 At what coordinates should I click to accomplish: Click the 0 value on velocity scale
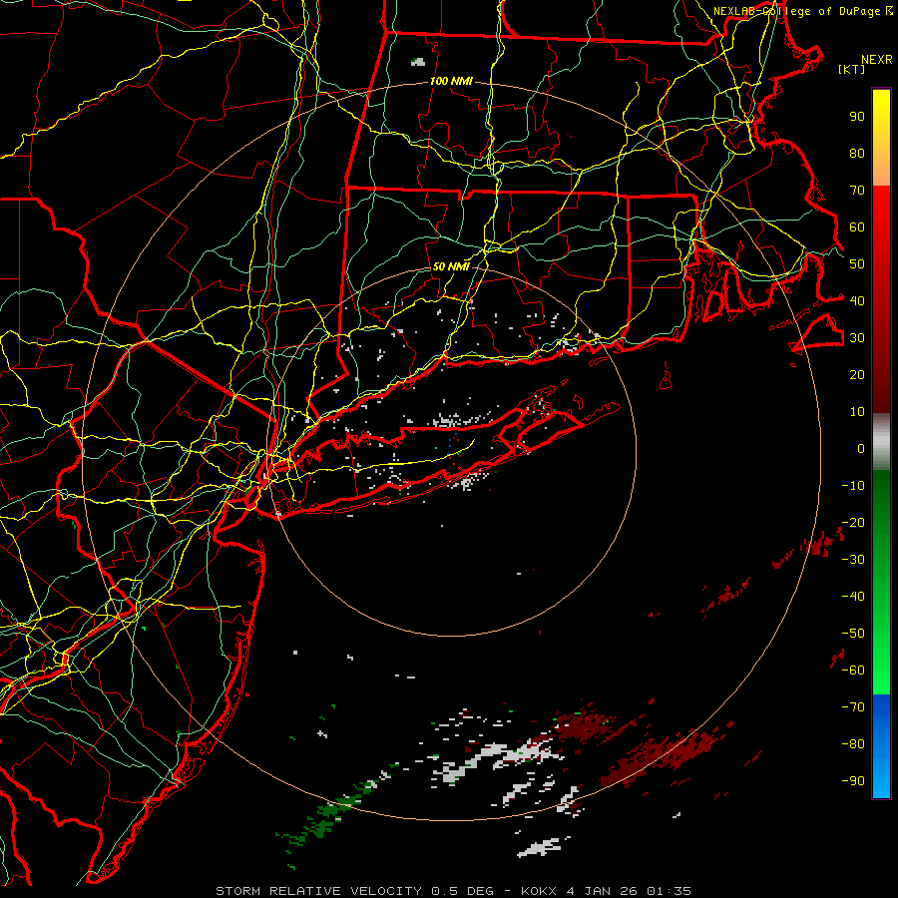click(x=861, y=449)
